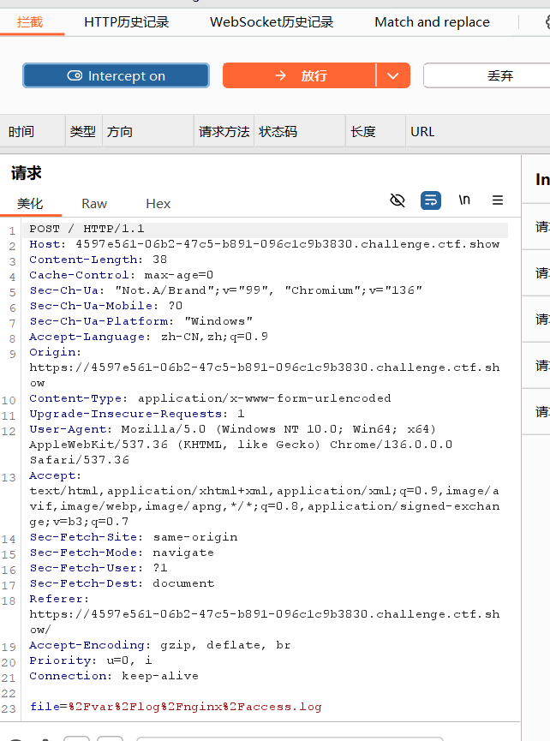Select the Raw view tab
This screenshot has width=550, height=741.
pyautogui.click(x=94, y=204)
